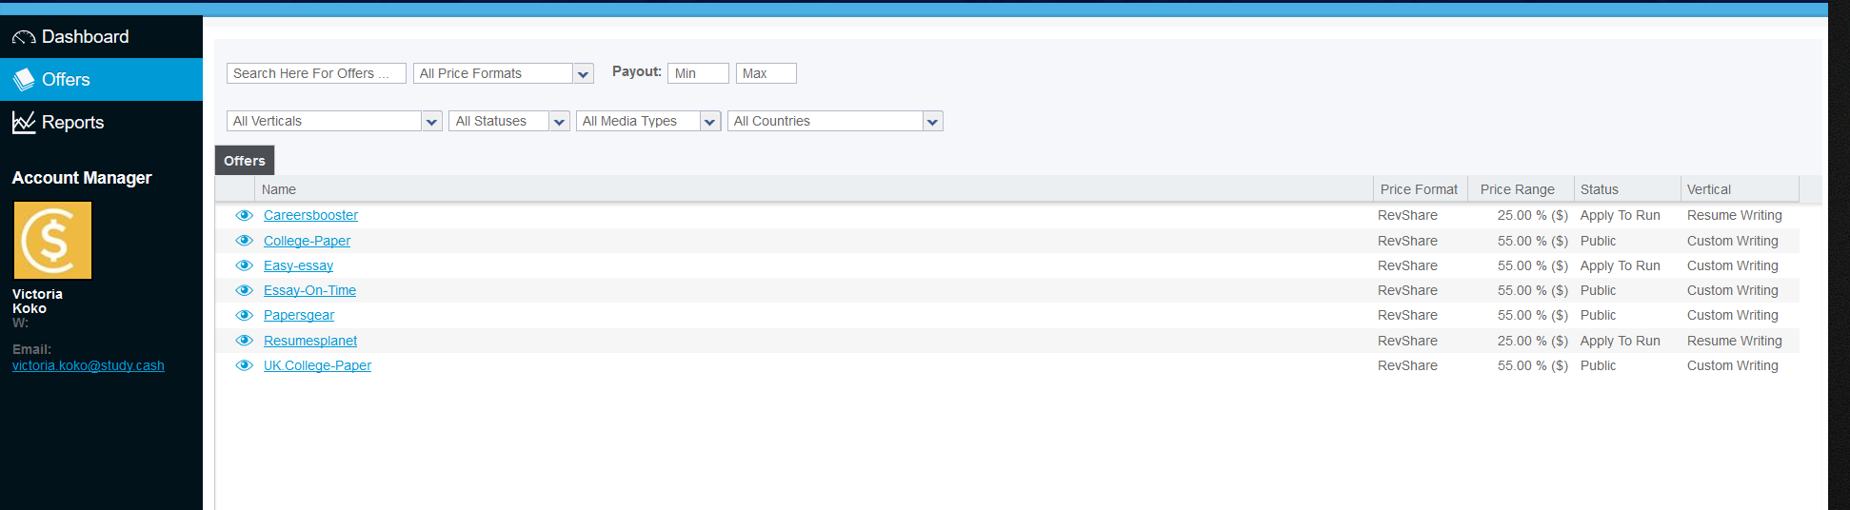1850x510 pixels.
Task: Open the All Statuses dropdown
Action: click(509, 121)
